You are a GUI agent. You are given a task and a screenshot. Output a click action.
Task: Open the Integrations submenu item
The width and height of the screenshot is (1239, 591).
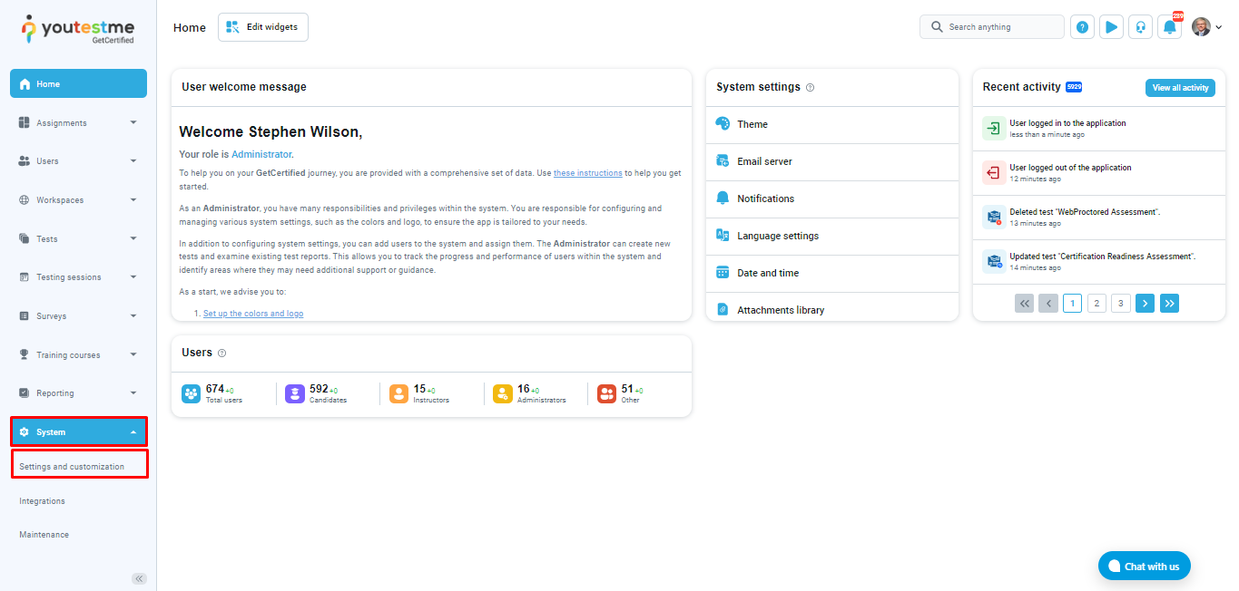[43, 501]
